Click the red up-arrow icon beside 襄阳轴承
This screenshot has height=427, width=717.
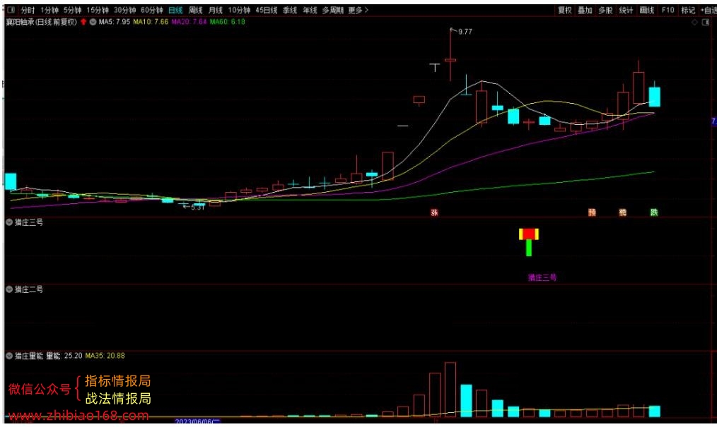[x=83, y=21]
